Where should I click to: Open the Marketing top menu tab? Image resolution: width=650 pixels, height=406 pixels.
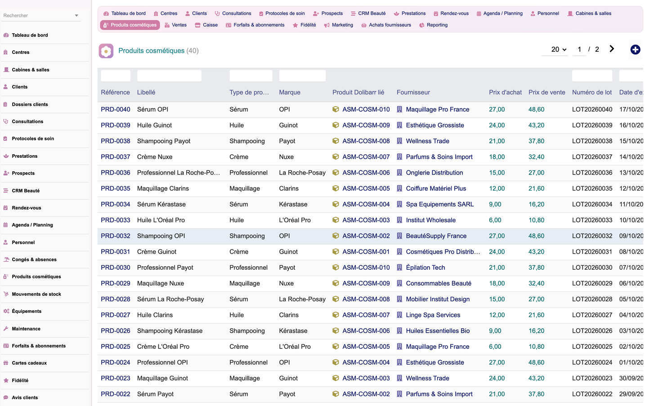338,25
